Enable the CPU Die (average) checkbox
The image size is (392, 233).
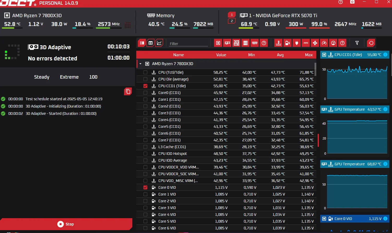pos(145,79)
